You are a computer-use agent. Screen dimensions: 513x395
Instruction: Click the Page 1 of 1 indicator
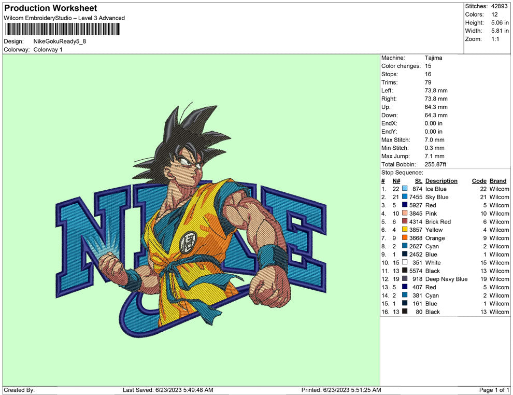click(x=494, y=390)
